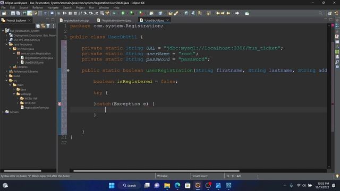Collapse the webapp folder node

coord(14,94)
